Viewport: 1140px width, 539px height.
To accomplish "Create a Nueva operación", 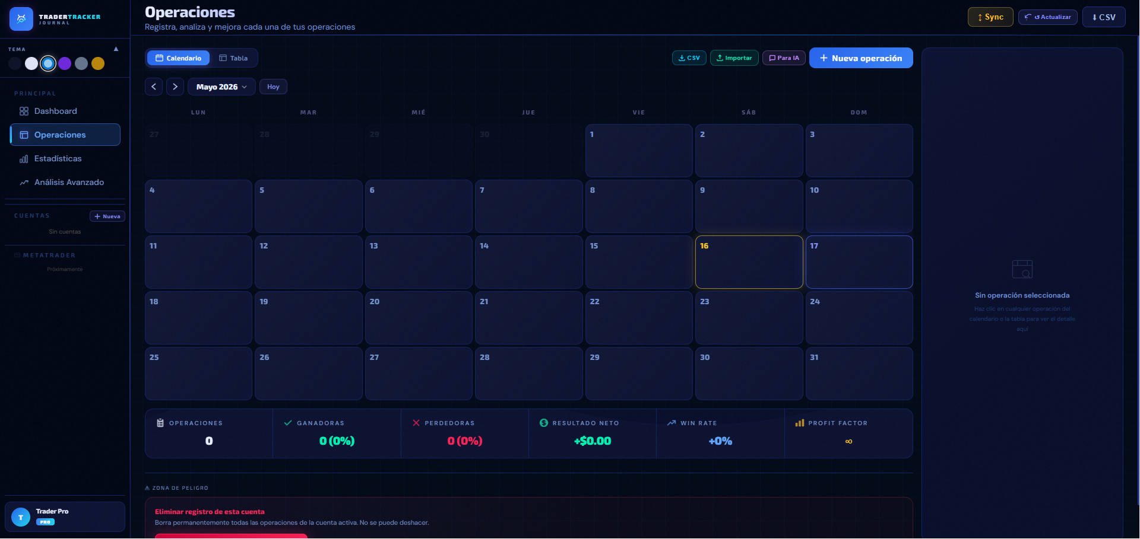I will [x=861, y=58].
